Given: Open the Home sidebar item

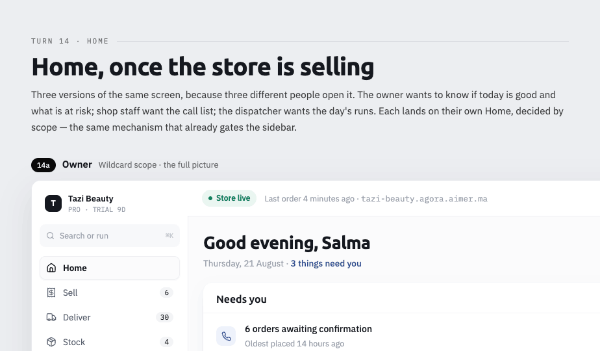Looking at the screenshot, I should 110,268.
